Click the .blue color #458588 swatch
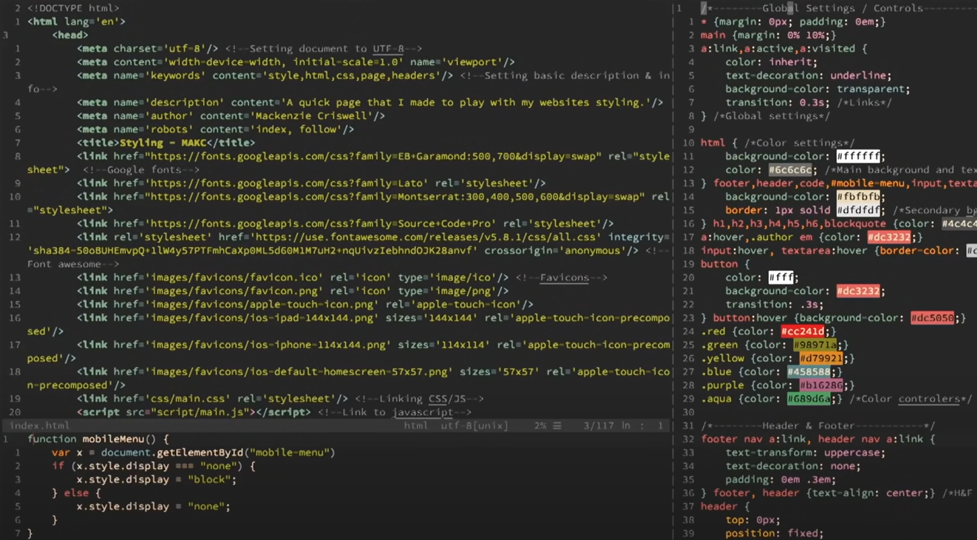Viewport: 977px width, 540px height. pos(809,372)
